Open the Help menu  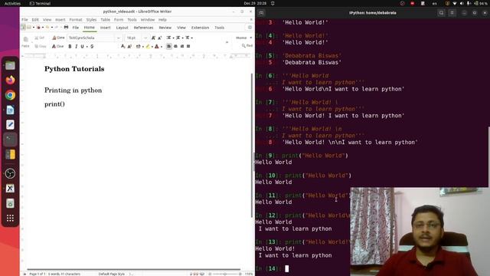(162, 20)
